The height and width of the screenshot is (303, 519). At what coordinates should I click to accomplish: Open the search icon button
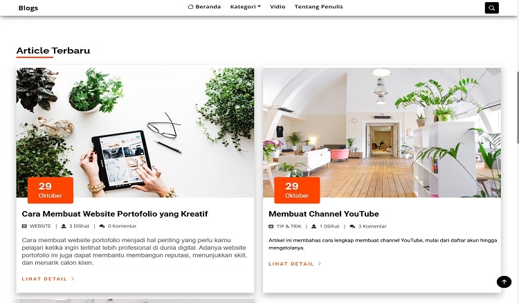491,8
